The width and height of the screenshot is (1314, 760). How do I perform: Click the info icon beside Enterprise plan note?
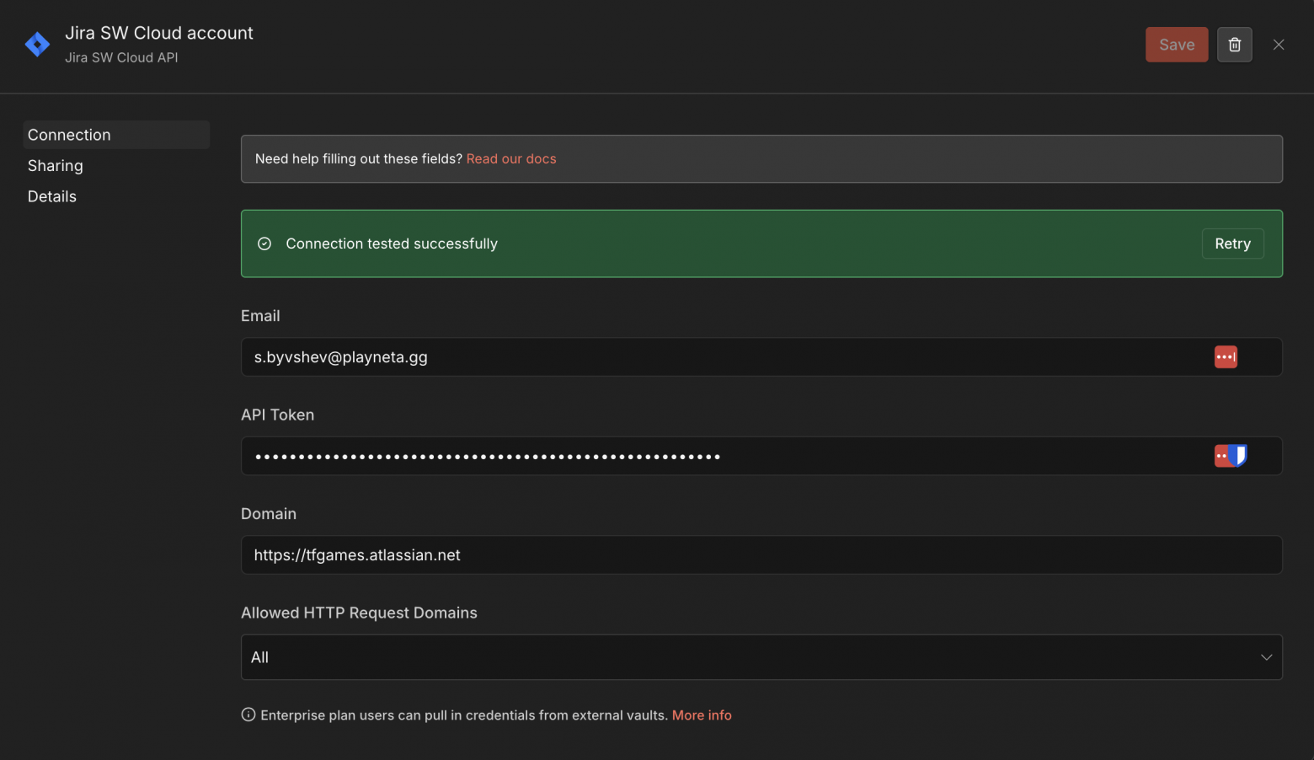(248, 715)
